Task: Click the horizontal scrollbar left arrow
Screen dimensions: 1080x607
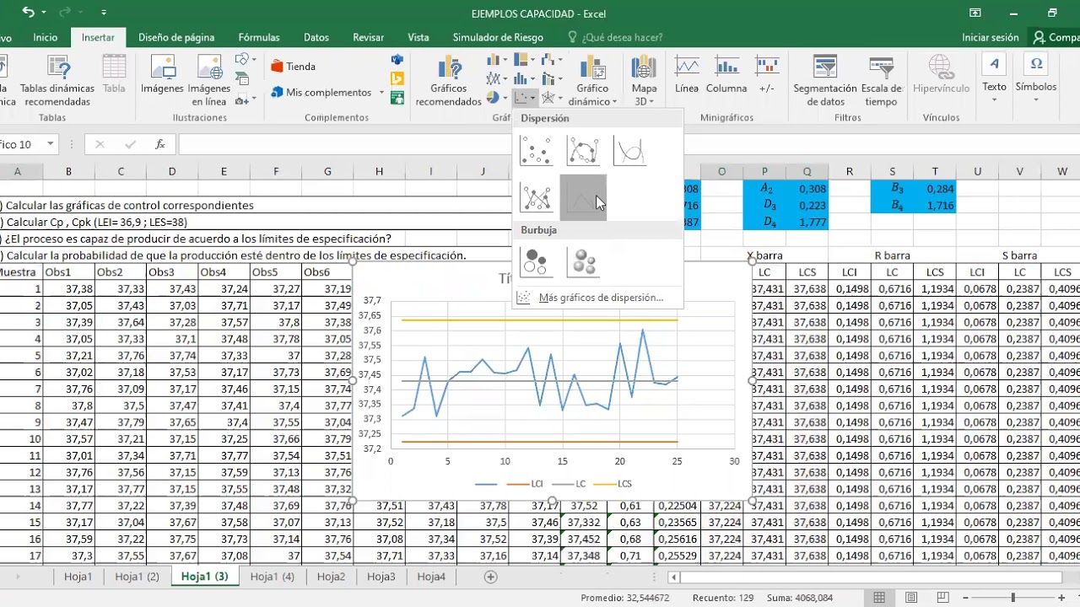Action: (x=673, y=577)
